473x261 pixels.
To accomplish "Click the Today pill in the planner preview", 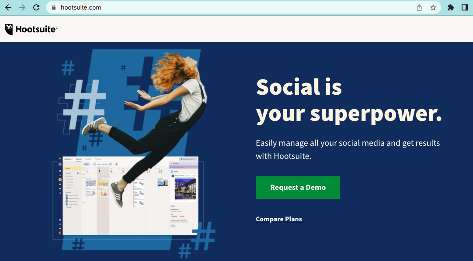I will pos(87,164).
